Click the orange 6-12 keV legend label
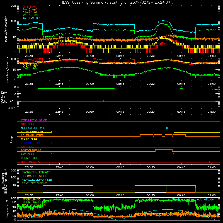 click(30, 9)
